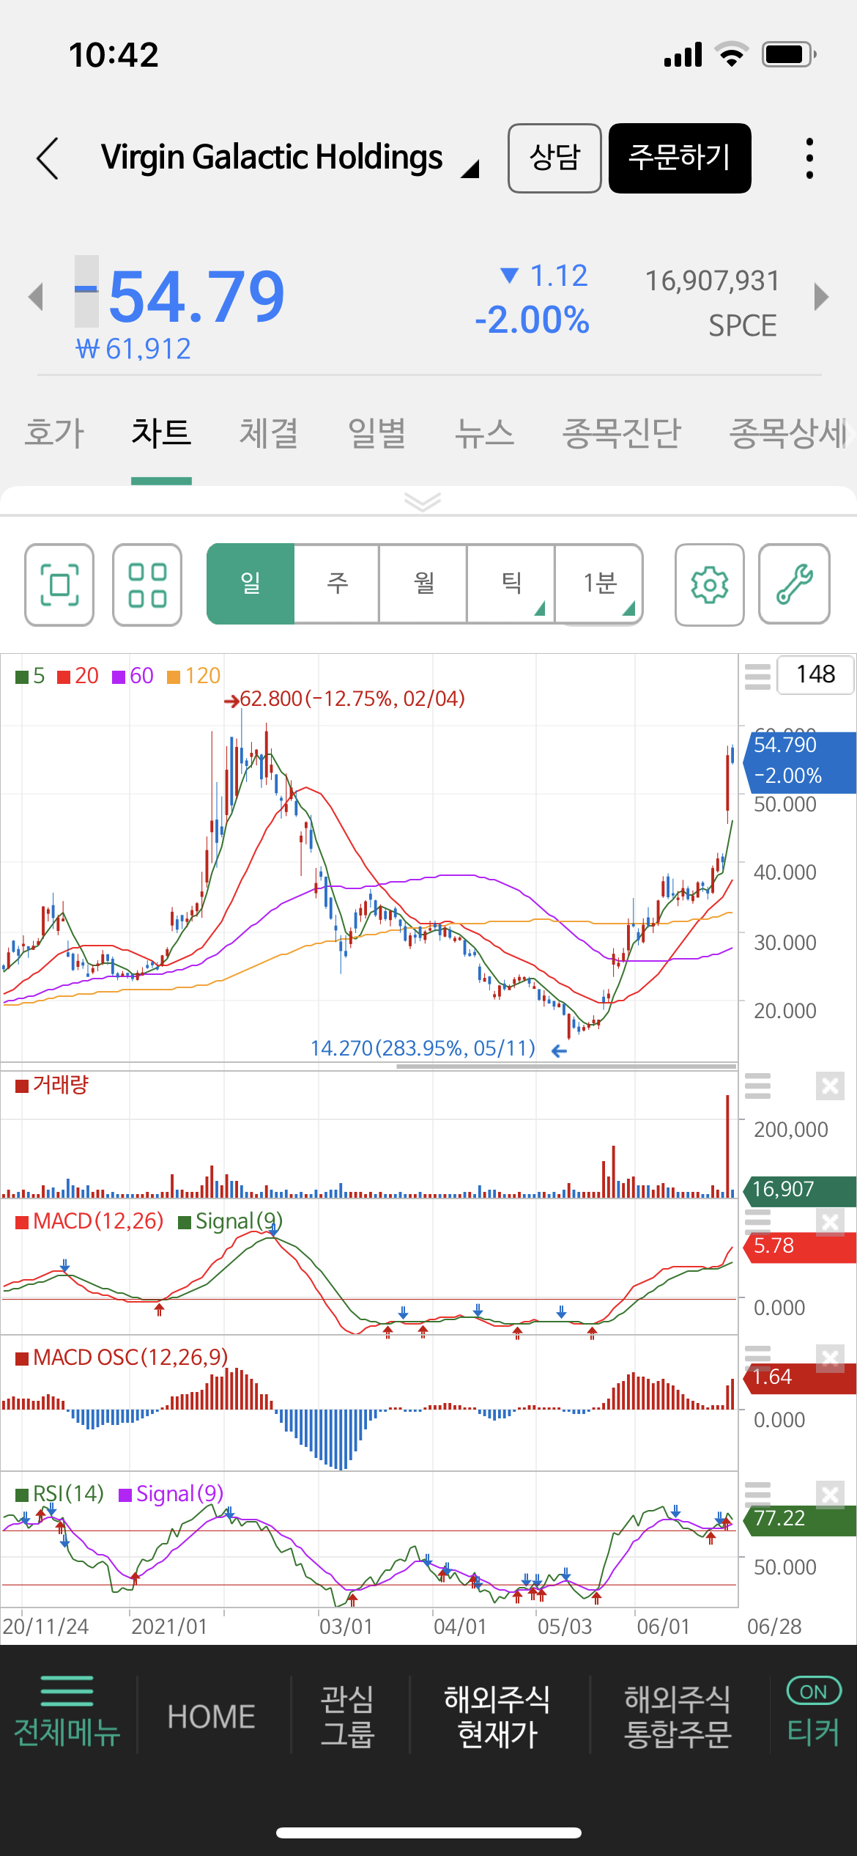Switch to 뉴스 tab
The height and width of the screenshot is (1856, 857).
483,432
